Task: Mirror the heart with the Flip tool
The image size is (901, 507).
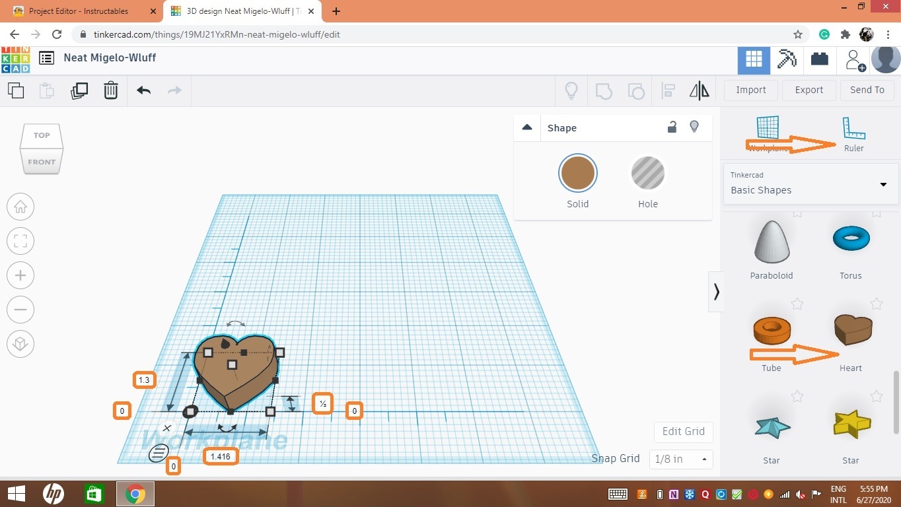Action: pyautogui.click(x=698, y=90)
